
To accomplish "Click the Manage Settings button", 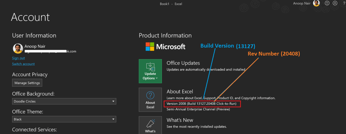I will [x=27, y=83].
